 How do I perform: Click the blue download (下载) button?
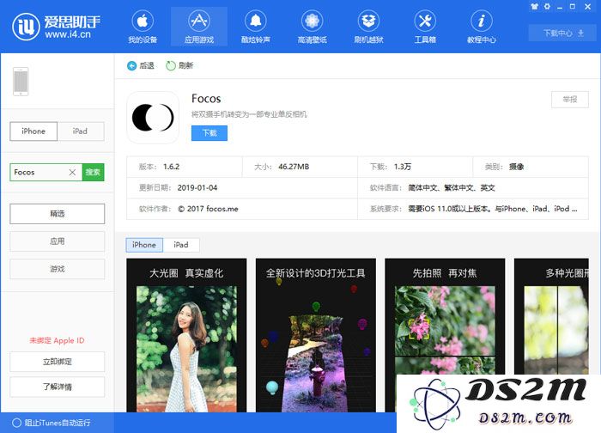(209, 133)
